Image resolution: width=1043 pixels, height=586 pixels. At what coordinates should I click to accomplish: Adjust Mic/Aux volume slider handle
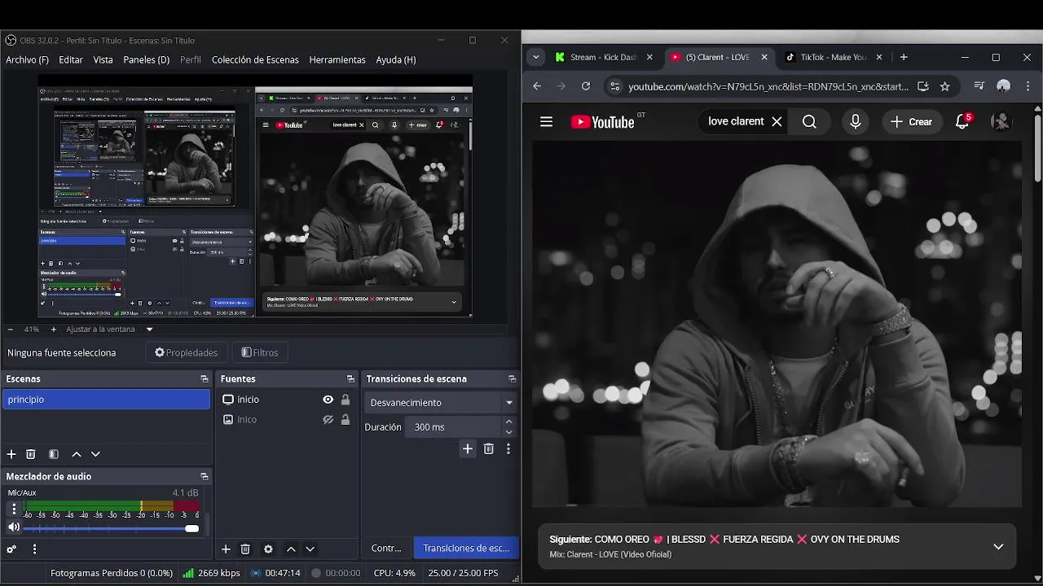tap(191, 529)
